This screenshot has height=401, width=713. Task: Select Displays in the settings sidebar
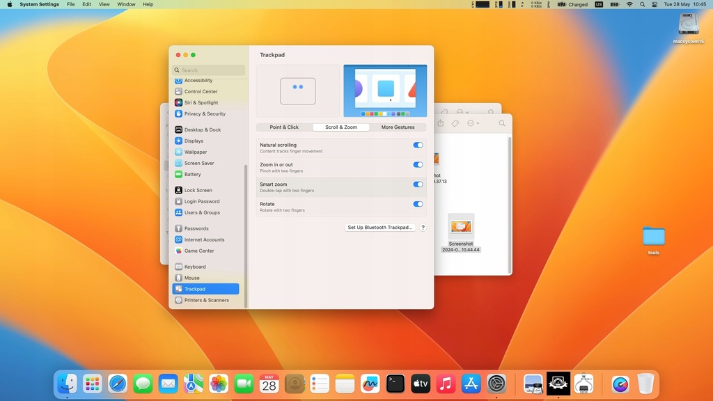tap(194, 141)
